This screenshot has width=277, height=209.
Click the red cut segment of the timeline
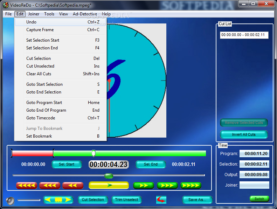[x=33, y=153]
